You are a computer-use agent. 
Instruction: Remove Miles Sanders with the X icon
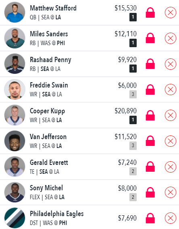click(x=171, y=38)
